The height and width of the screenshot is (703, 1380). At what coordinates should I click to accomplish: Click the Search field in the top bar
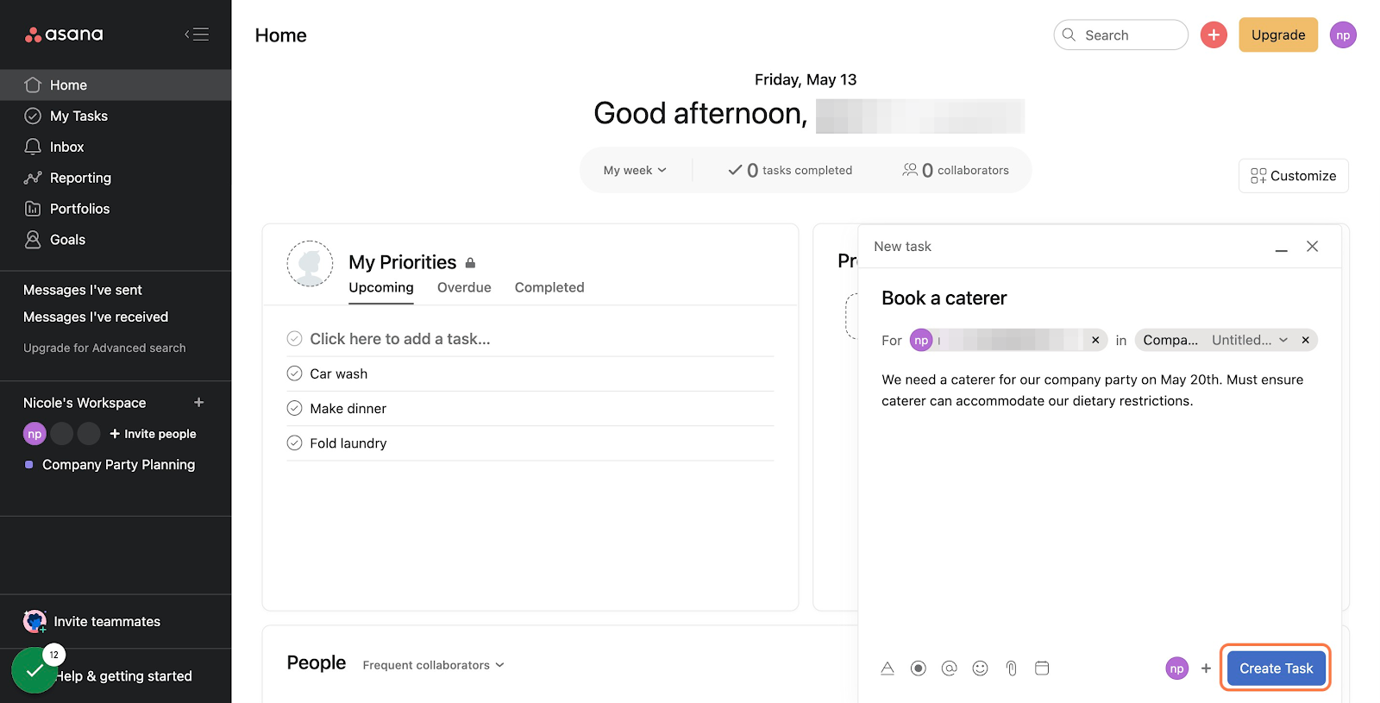click(1120, 35)
